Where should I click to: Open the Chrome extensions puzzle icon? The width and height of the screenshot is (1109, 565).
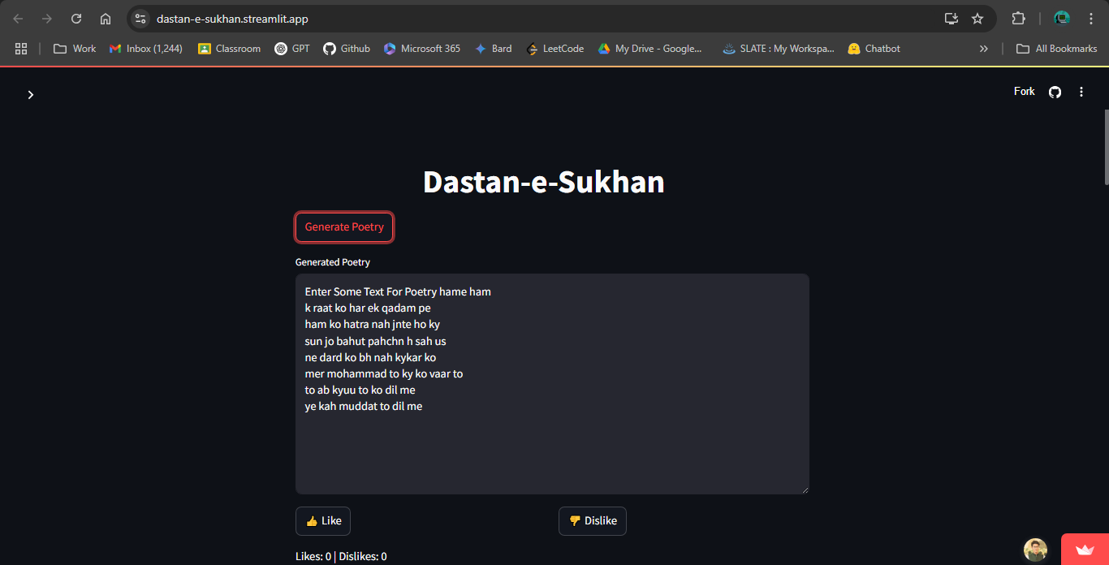[x=1018, y=18]
